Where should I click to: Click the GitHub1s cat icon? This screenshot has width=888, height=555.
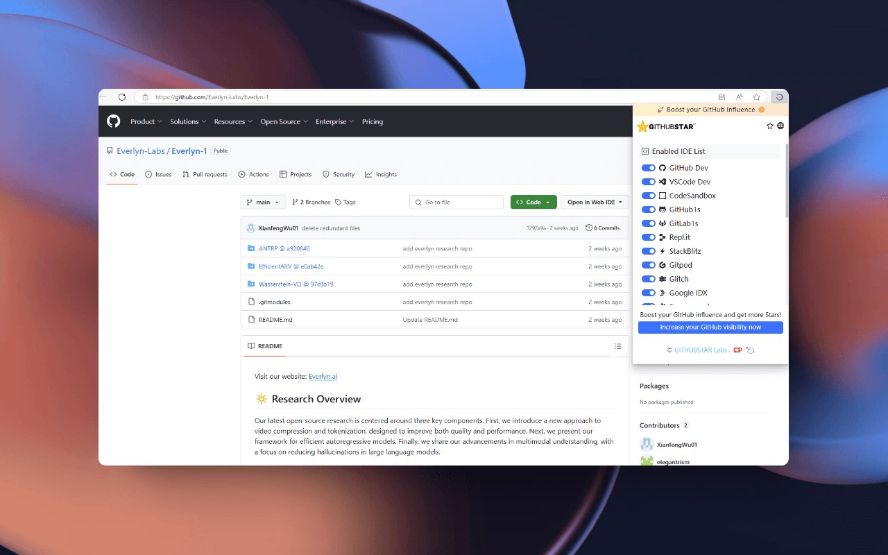[663, 210]
